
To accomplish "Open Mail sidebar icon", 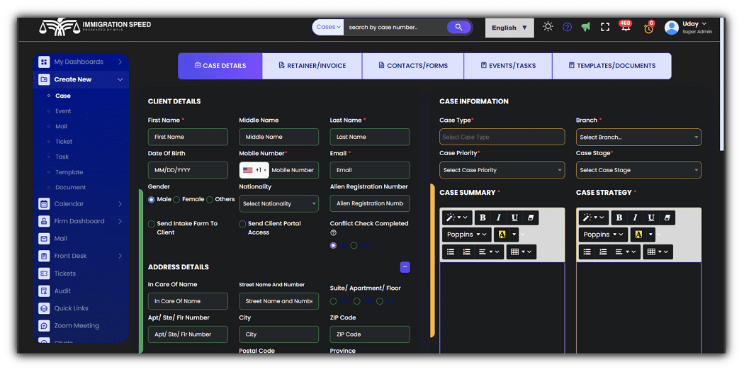I will coord(44,239).
